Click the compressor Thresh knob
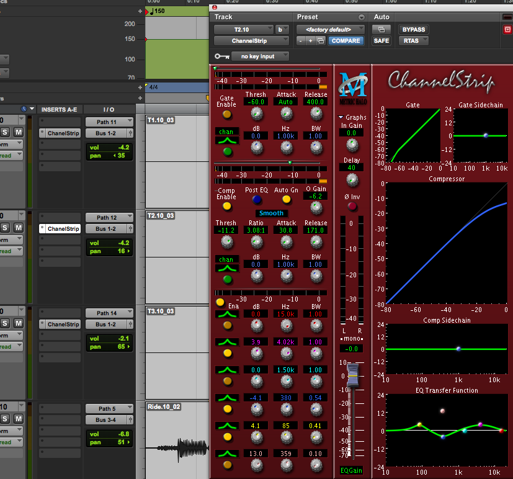This screenshot has height=479, width=513. (227, 242)
